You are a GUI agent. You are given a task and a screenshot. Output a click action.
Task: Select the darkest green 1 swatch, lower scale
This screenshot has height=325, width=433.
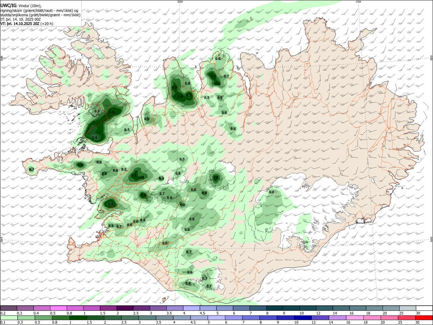click(x=78, y=318)
